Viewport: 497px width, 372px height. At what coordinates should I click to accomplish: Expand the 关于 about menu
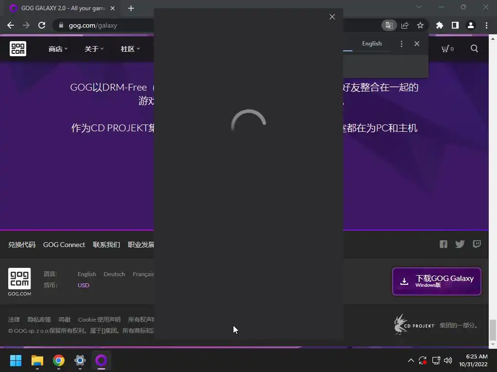94,49
